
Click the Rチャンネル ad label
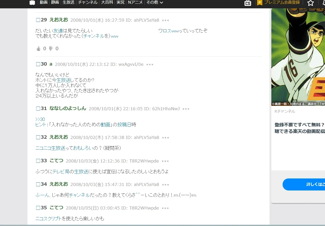[285, 111]
